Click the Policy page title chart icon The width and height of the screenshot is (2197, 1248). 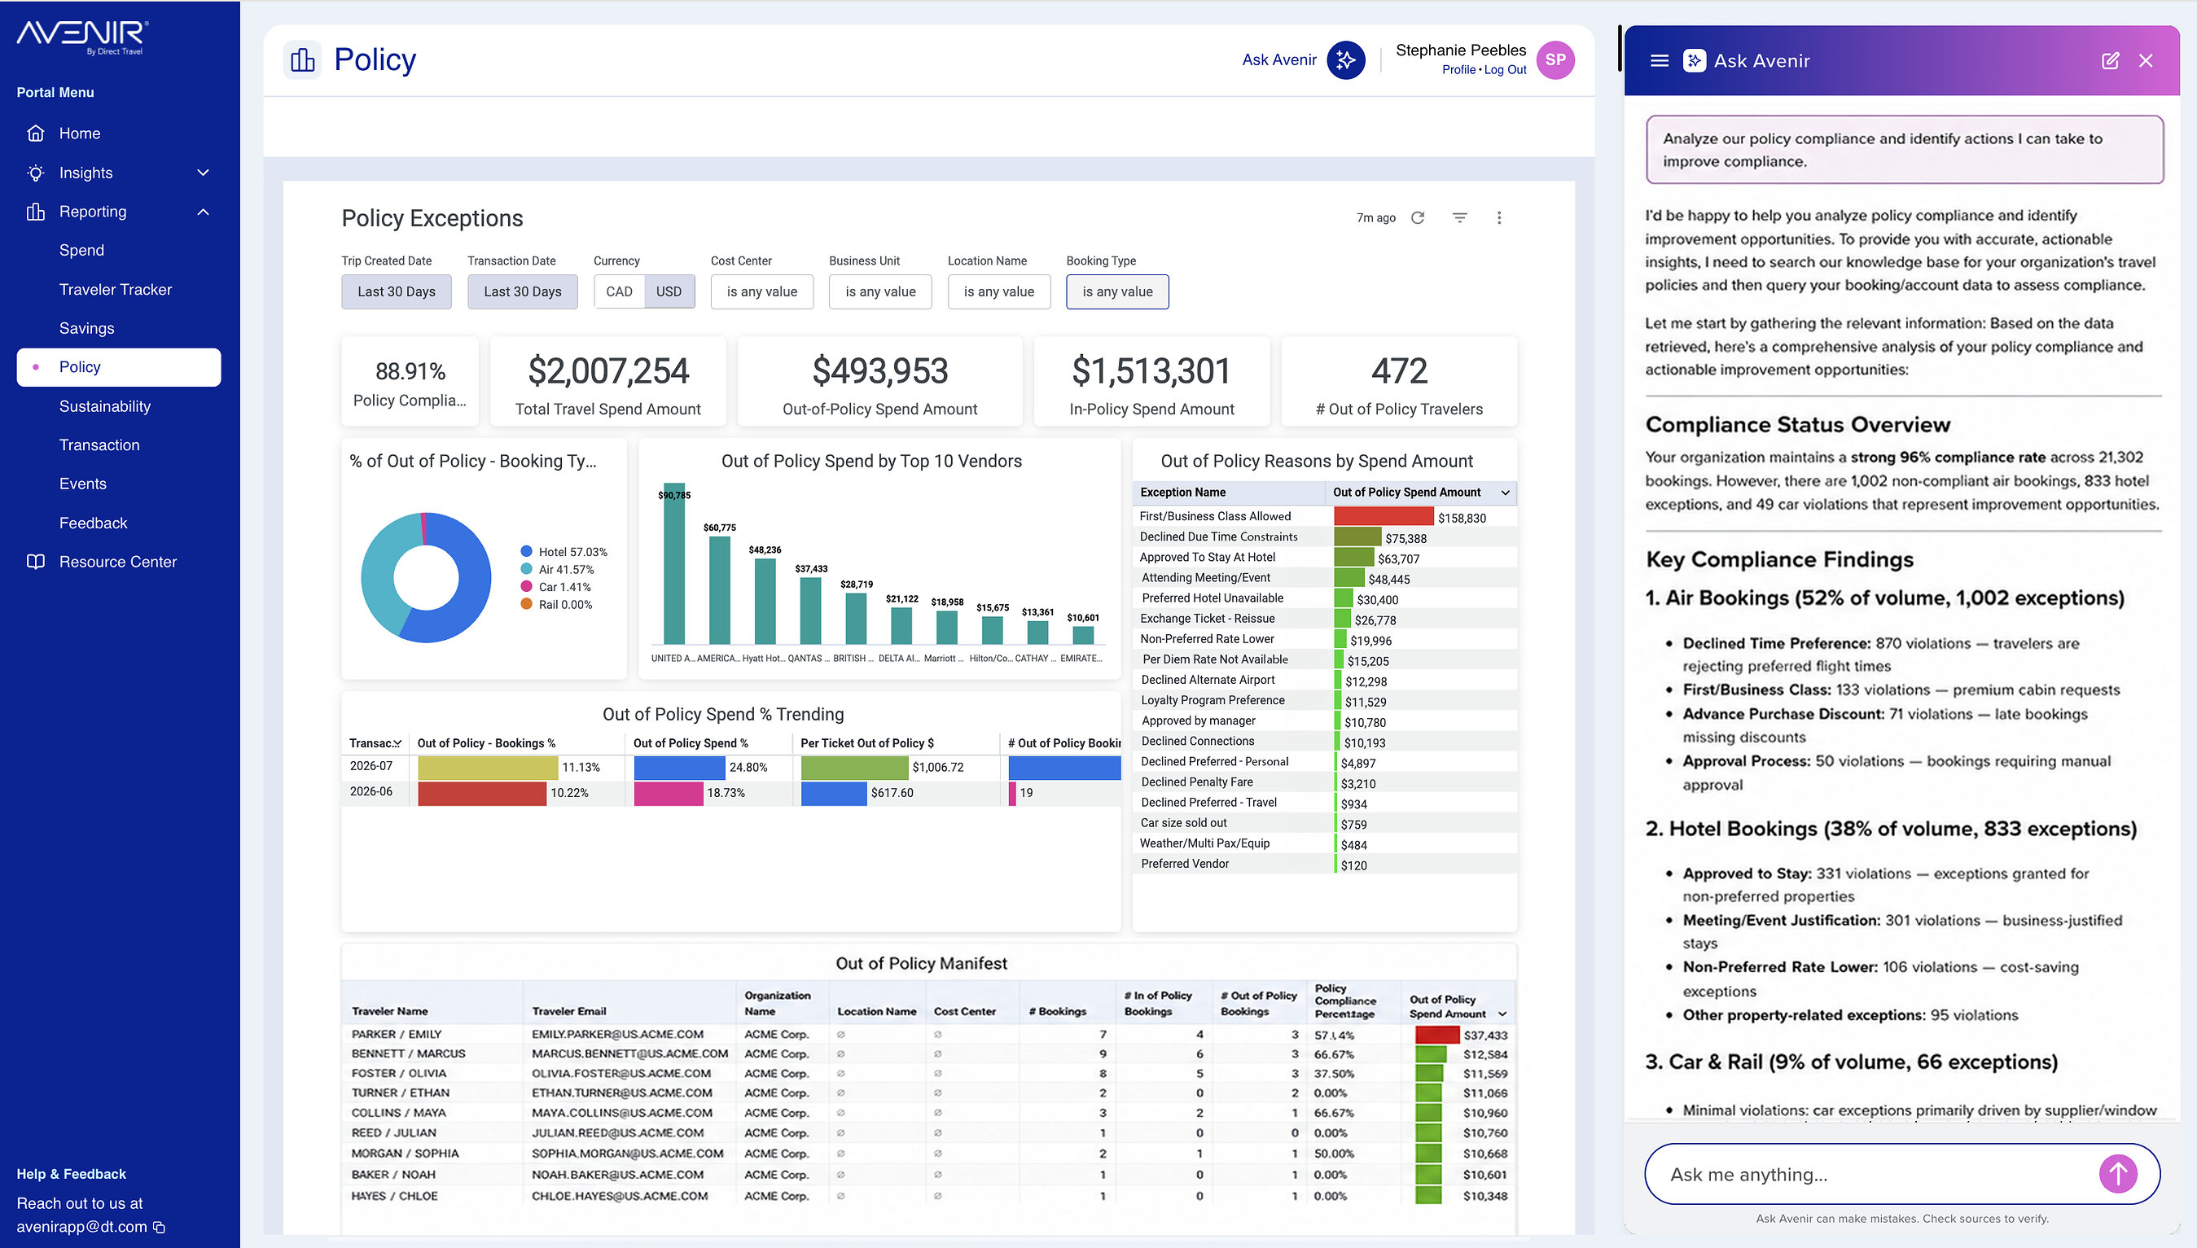[303, 60]
